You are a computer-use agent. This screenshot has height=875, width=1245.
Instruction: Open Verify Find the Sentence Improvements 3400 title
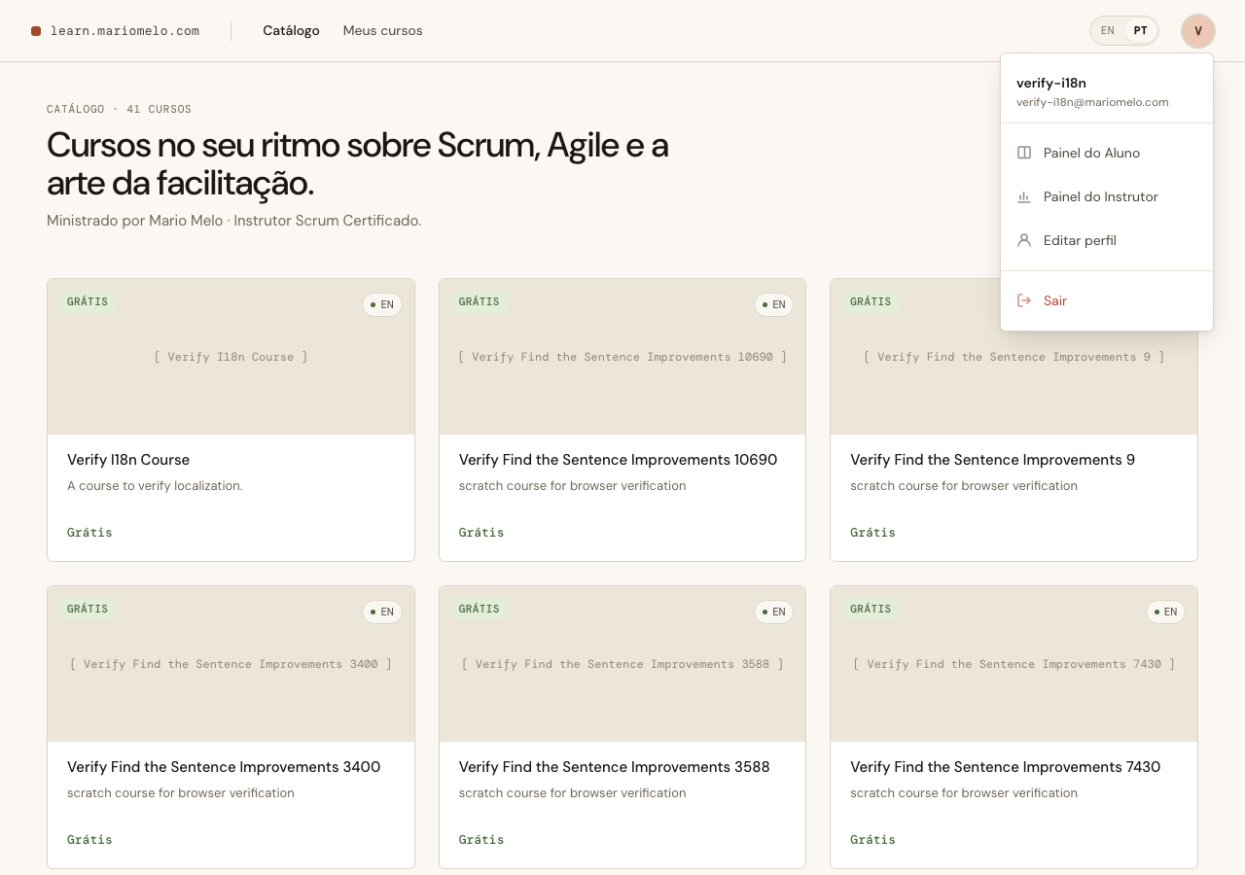[224, 767]
